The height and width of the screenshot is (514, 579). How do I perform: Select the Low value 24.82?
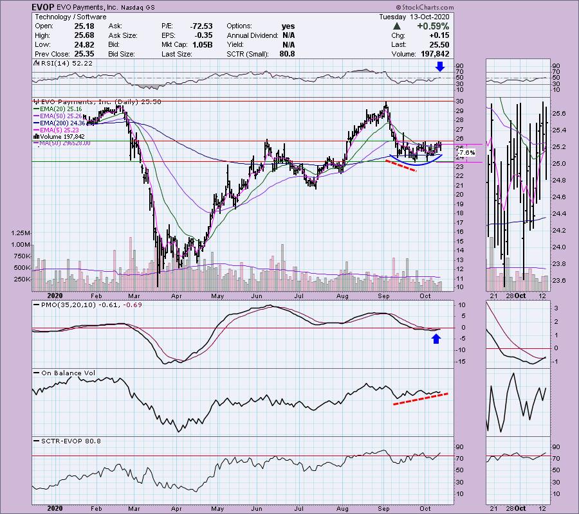(84, 44)
